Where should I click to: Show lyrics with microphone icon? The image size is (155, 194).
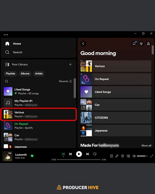tap(117, 156)
